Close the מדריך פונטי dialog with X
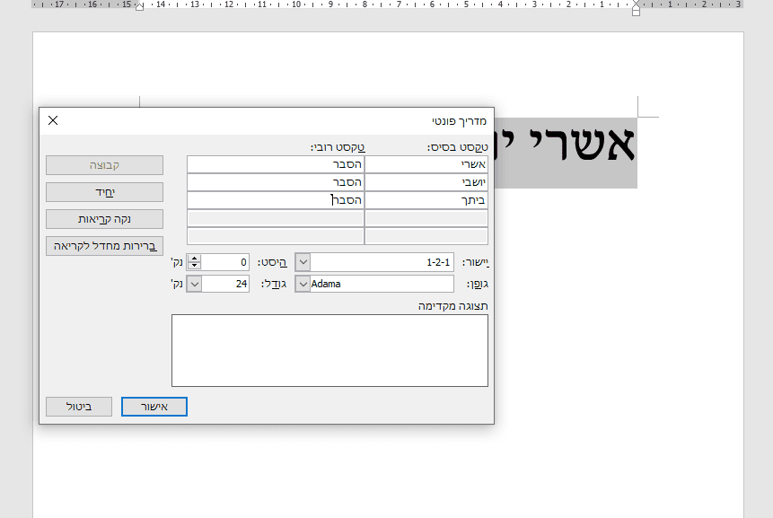Screen dimensions: 773x518 coord(53,120)
